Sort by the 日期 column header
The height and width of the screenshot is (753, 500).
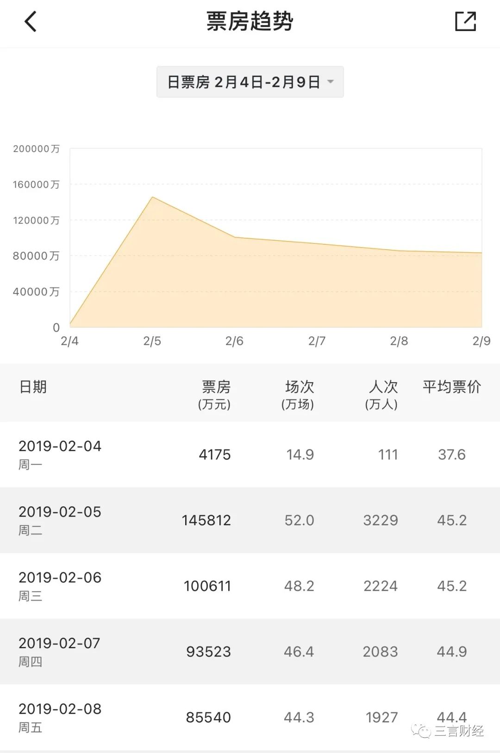pyautogui.click(x=33, y=387)
